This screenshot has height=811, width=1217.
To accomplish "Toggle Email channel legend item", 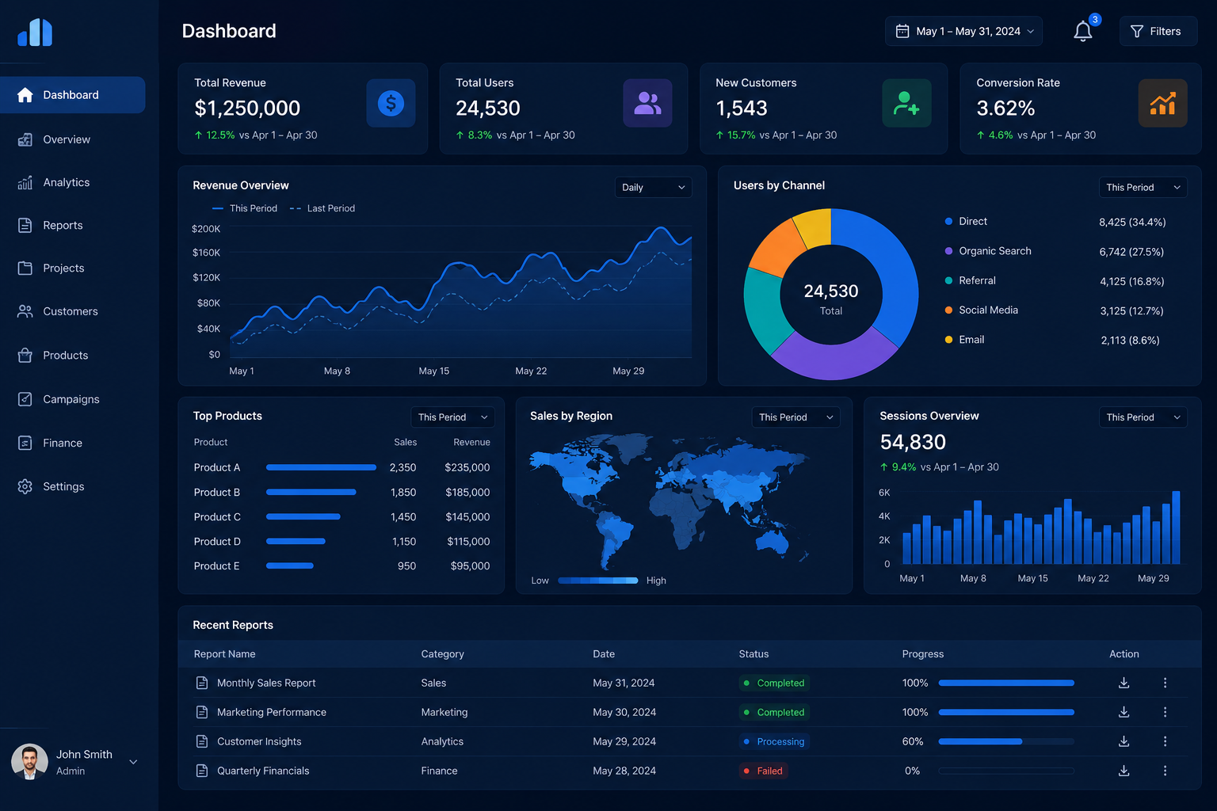I will (x=964, y=340).
